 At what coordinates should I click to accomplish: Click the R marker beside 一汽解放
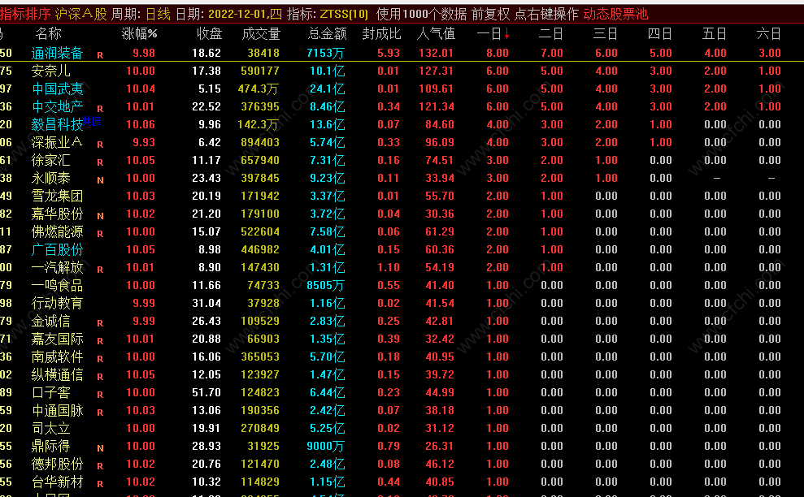(x=101, y=270)
